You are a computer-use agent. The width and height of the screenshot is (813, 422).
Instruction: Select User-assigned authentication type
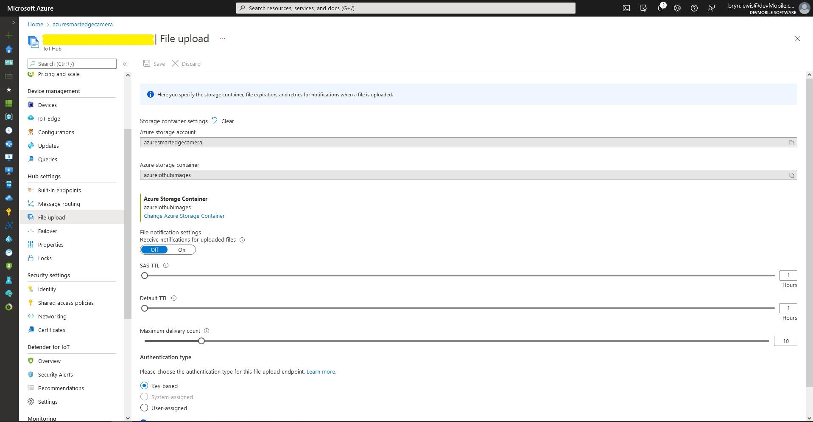click(144, 408)
